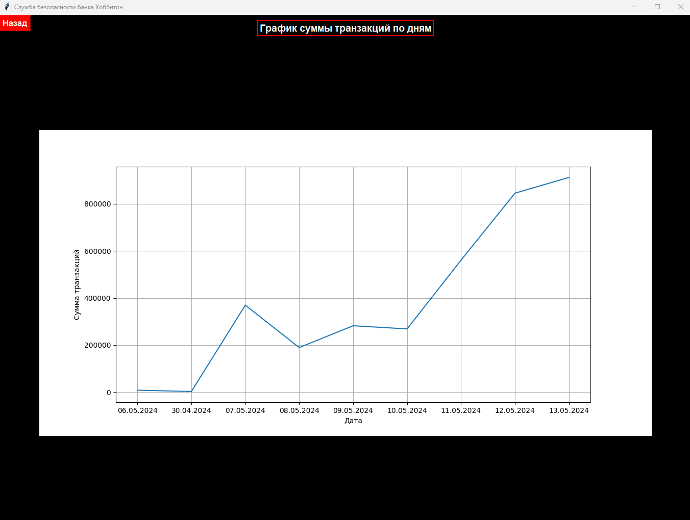Minimize the application window
The image size is (690, 520).
[634, 7]
